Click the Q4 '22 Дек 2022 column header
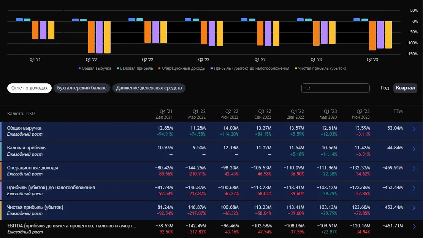Viewport: 423px width, 238px height. [295, 114]
